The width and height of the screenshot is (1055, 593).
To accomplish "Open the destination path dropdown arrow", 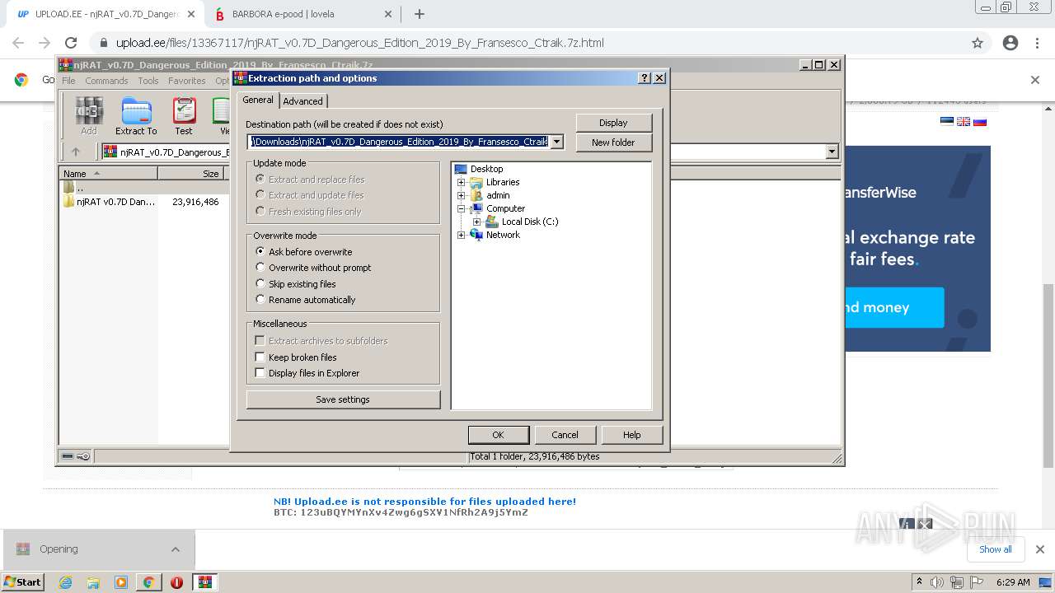I will pyautogui.click(x=557, y=142).
